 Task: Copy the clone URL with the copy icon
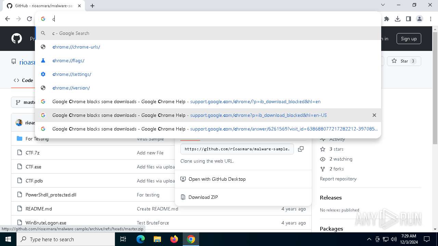click(x=301, y=149)
